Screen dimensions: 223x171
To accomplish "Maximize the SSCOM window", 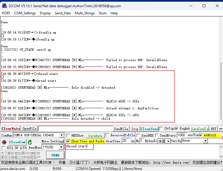I will [x=204, y=6].
